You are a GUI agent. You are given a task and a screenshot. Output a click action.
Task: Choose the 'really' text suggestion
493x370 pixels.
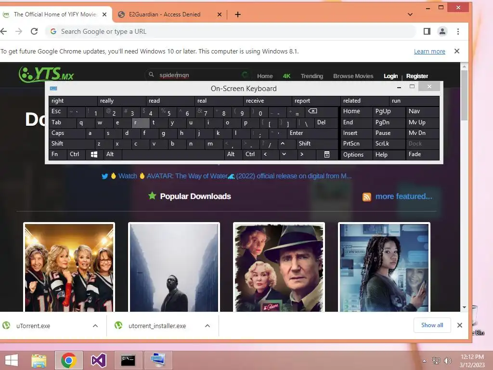tap(121, 101)
